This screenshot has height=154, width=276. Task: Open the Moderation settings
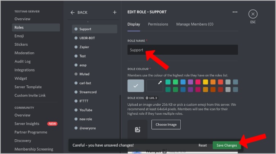click(24, 53)
